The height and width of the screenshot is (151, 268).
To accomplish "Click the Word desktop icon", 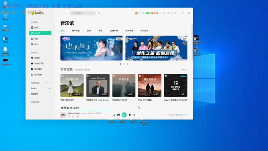I will (x=5, y=39).
